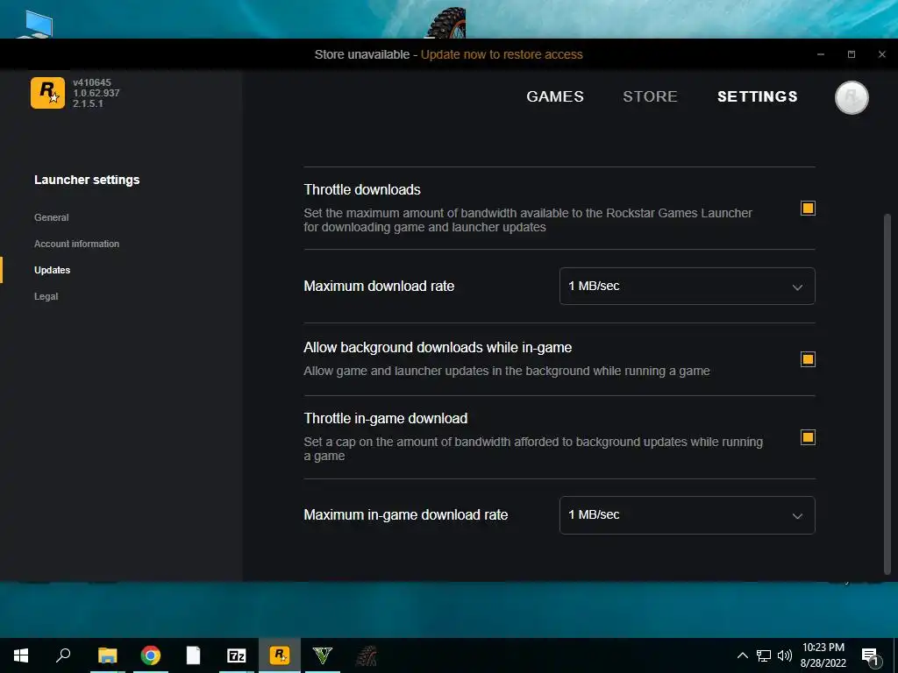
Task: Click the Rockstar Games logo icon
Action: pyautogui.click(x=47, y=93)
